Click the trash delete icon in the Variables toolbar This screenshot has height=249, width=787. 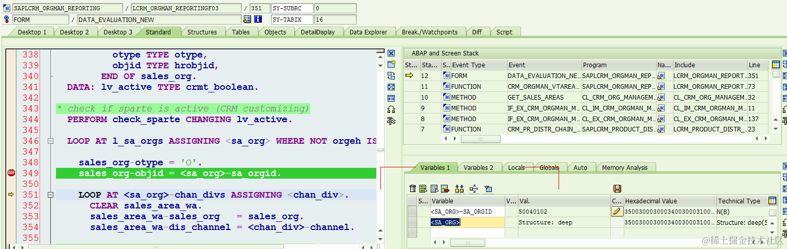(412, 189)
